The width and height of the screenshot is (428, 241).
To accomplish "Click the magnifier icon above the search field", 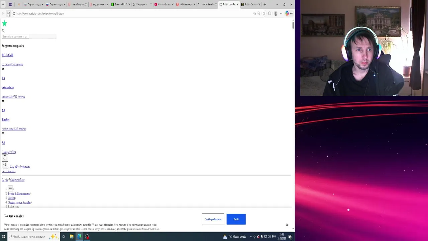I will 3,30.
